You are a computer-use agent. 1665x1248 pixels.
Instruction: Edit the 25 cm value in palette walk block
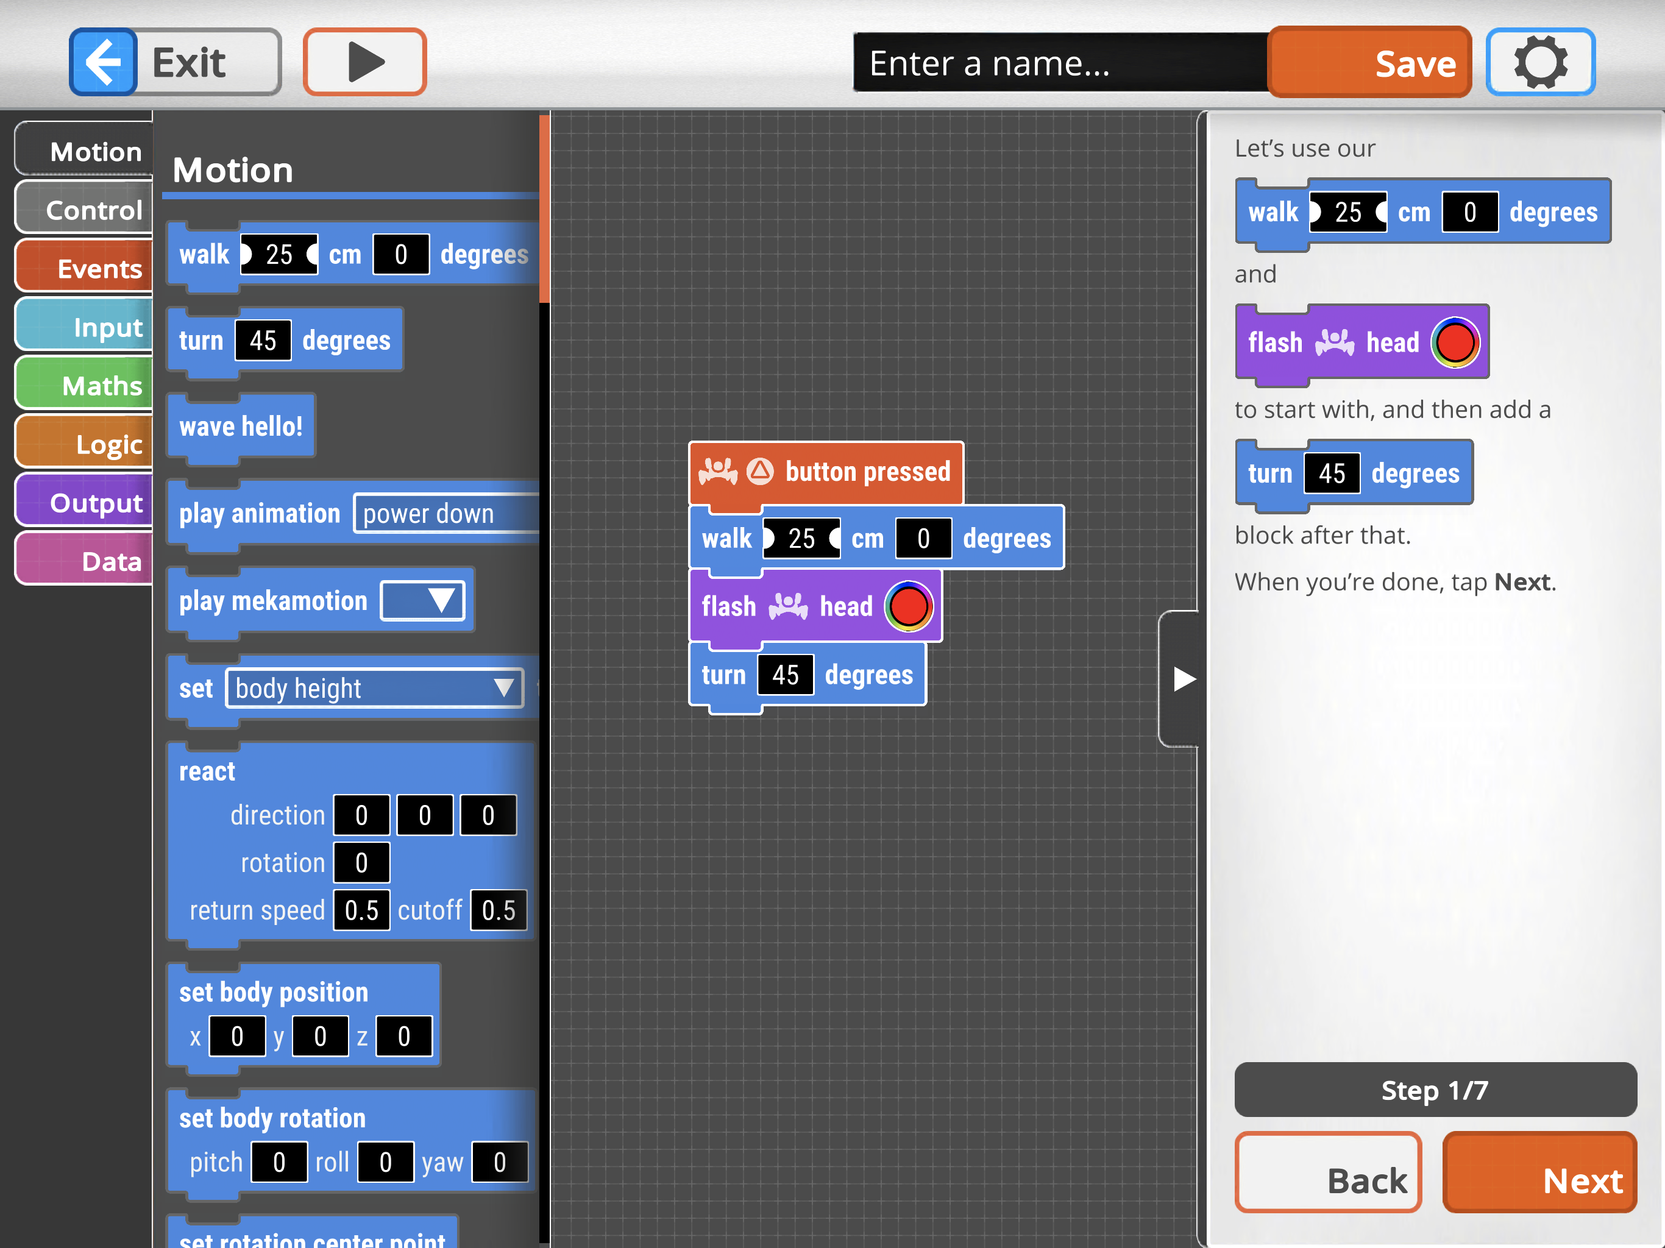[279, 255]
